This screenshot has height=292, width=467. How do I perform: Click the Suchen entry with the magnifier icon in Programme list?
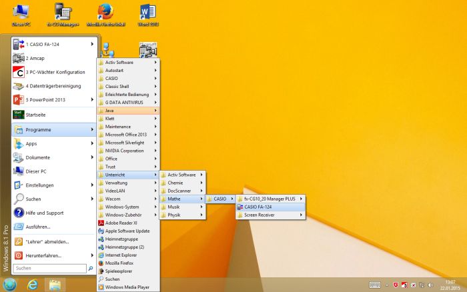pos(128,279)
